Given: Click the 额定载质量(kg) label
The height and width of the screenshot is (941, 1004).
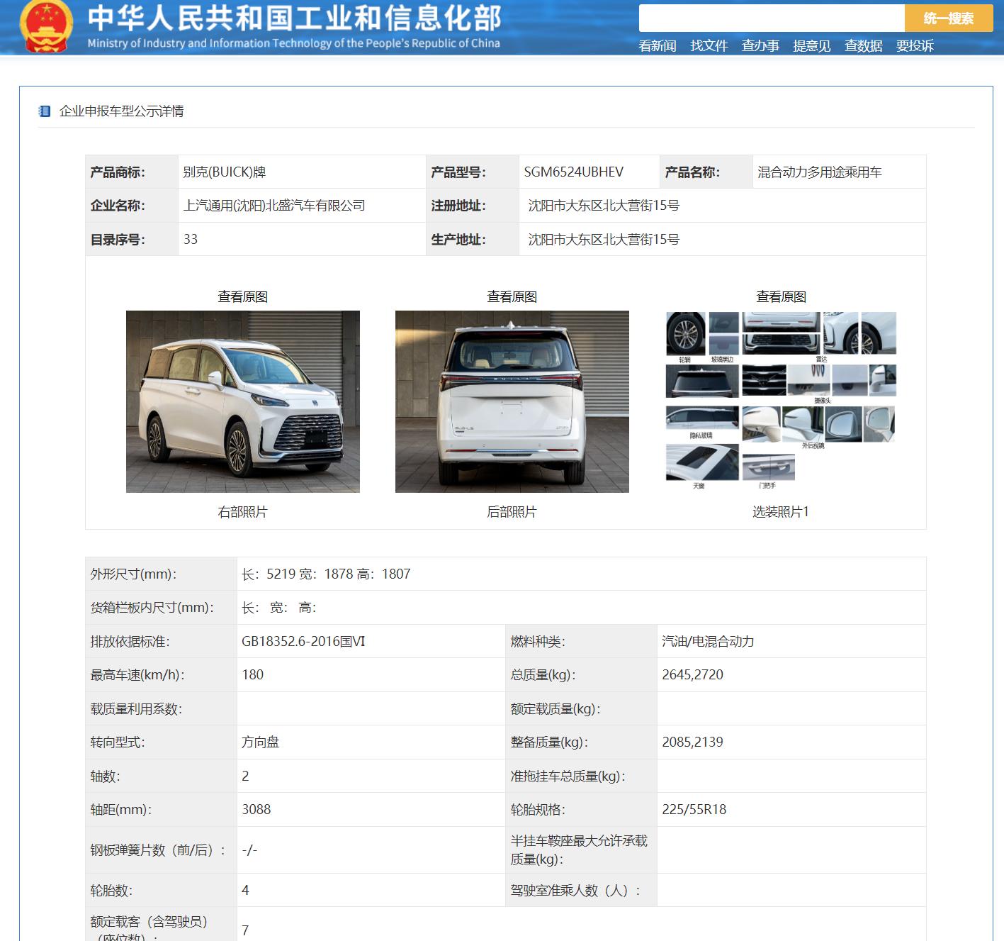Looking at the screenshot, I should click(555, 709).
